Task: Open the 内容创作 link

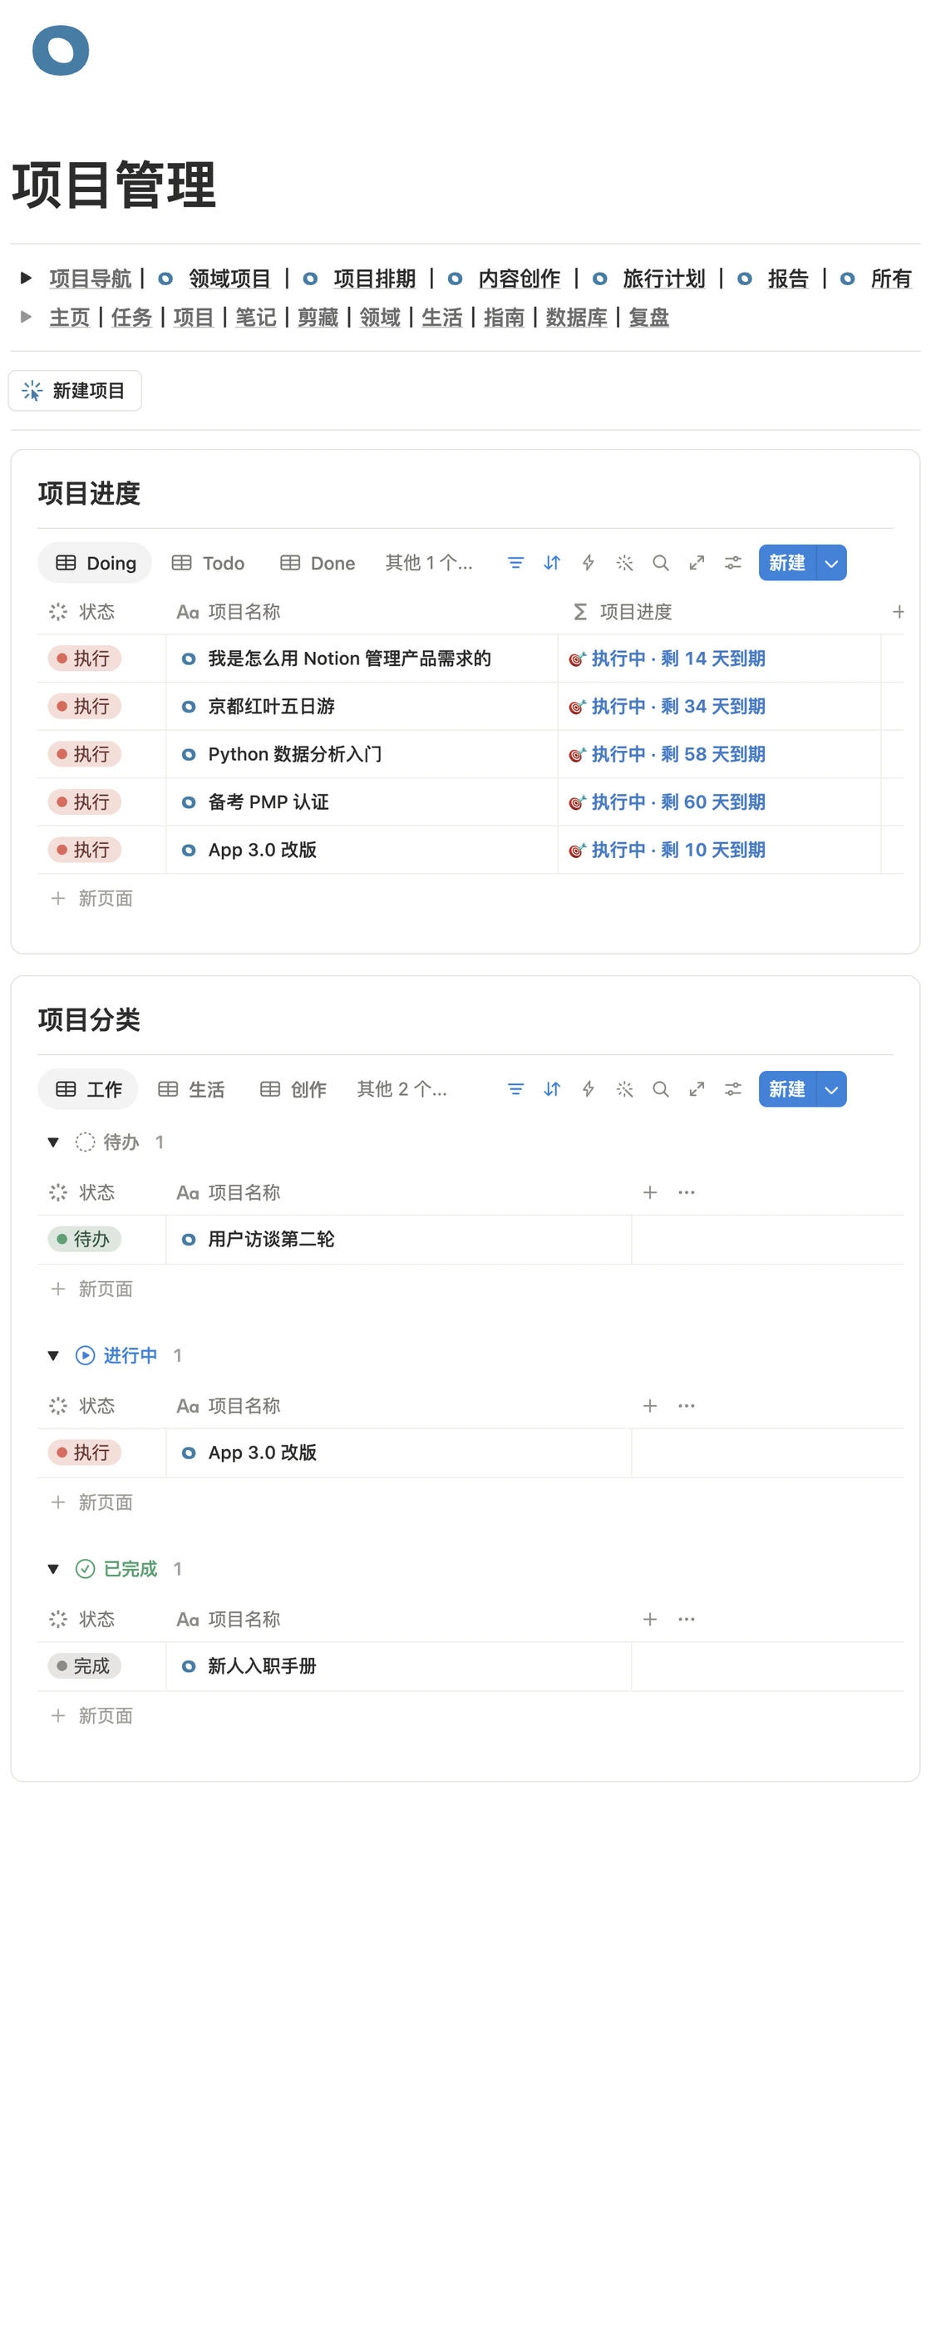Action: click(519, 279)
